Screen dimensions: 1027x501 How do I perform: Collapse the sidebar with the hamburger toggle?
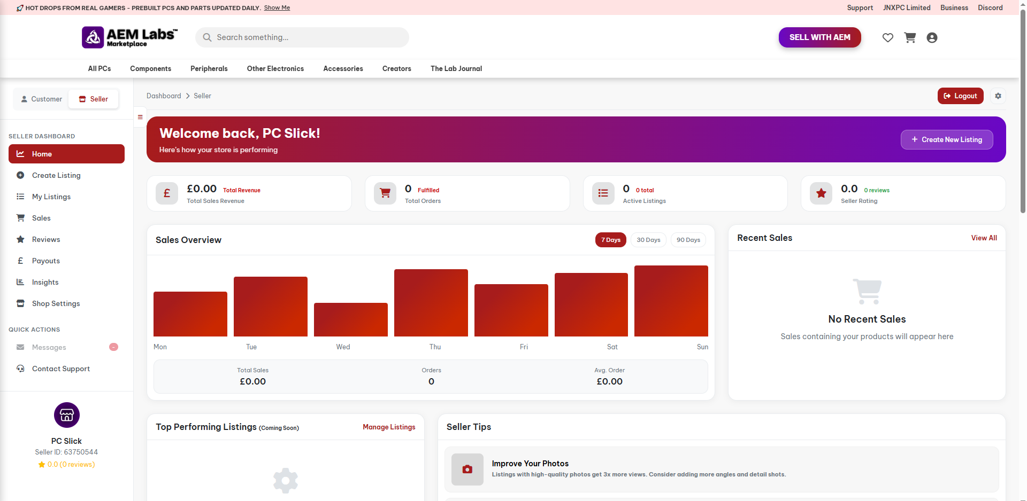(140, 116)
